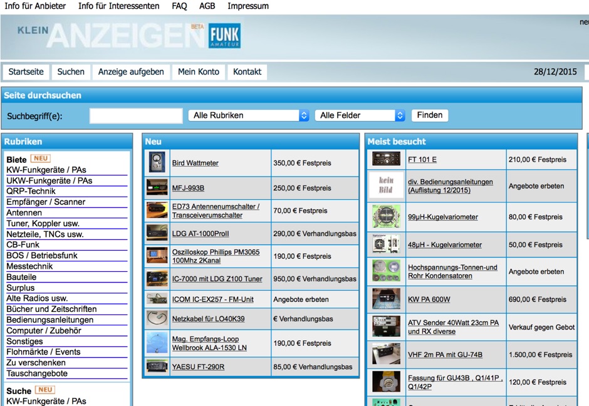The height and width of the screenshot is (406, 589).
Task: Select the CB-Funk category
Action: point(23,245)
